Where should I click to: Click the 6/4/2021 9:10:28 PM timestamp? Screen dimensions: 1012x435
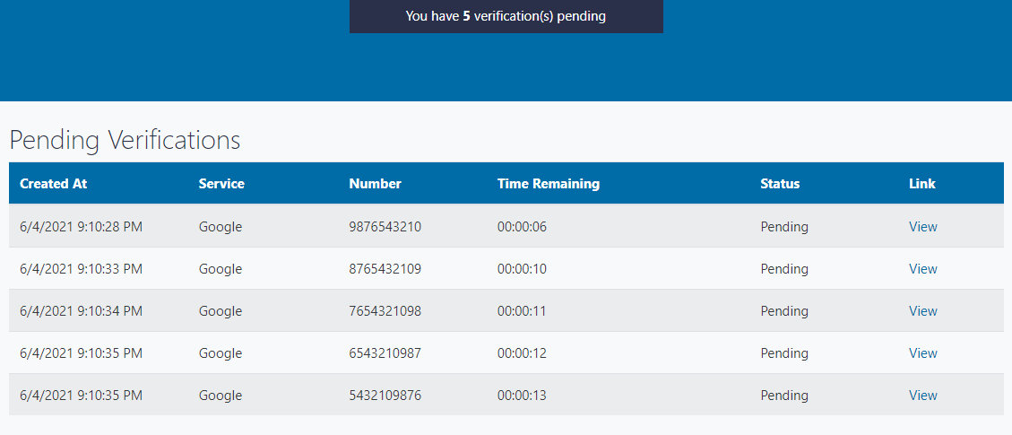click(x=81, y=227)
